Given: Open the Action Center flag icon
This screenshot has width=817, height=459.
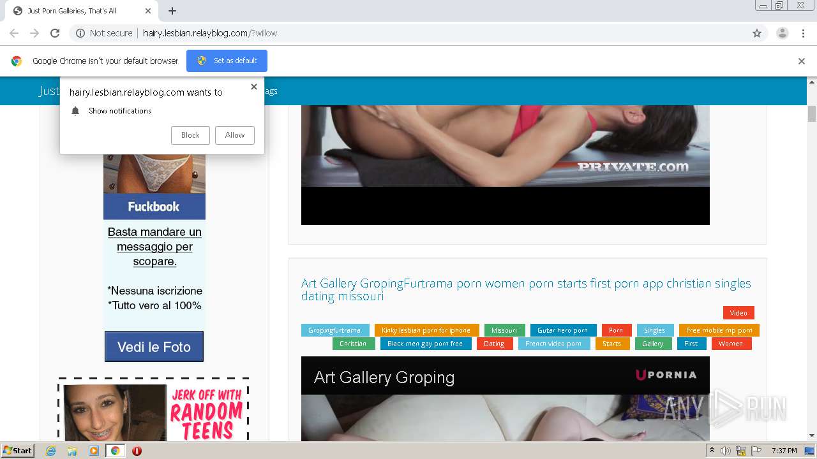Looking at the screenshot, I should point(756,451).
